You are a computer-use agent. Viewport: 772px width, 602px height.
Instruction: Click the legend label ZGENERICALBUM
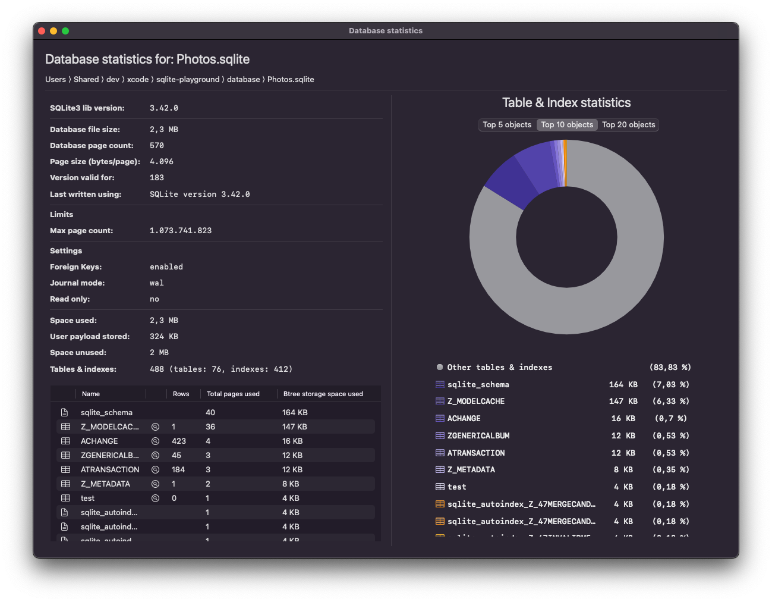[478, 435]
